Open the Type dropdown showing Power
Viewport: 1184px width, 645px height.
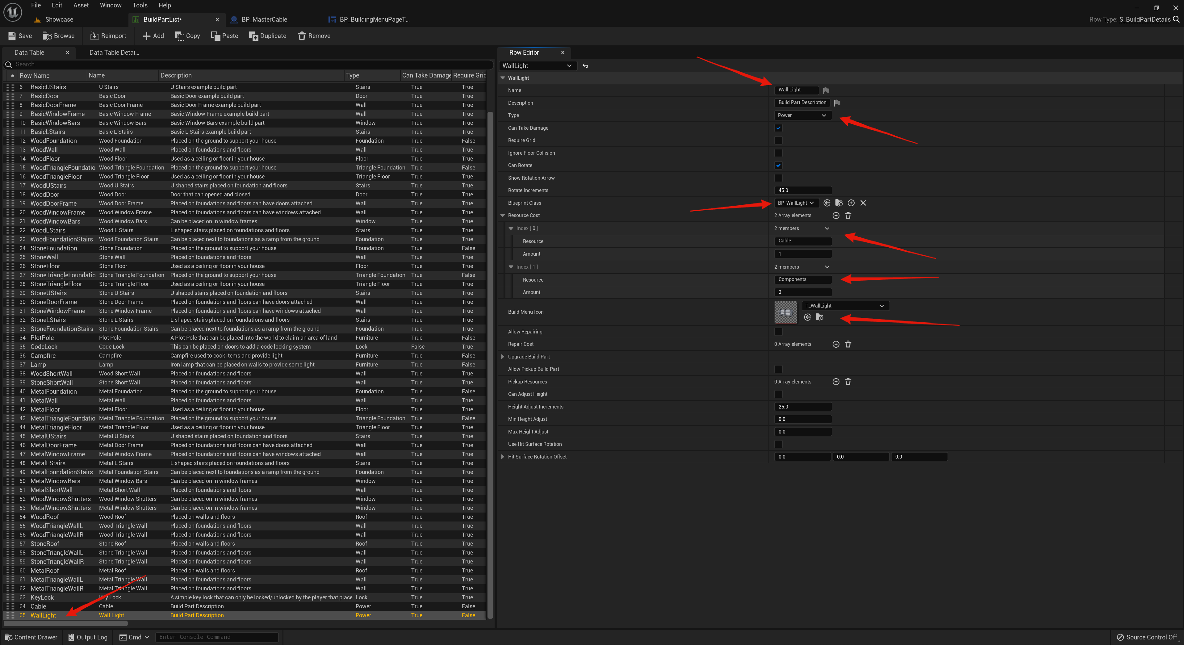pyautogui.click(x=802, y=115)
